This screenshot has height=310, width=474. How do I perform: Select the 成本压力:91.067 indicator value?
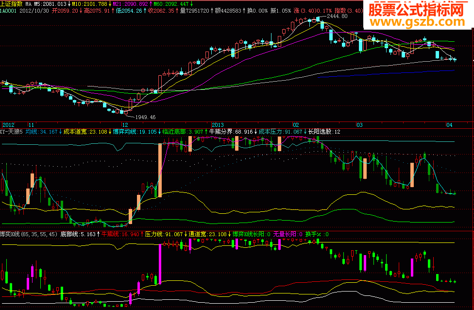(281, 132)
